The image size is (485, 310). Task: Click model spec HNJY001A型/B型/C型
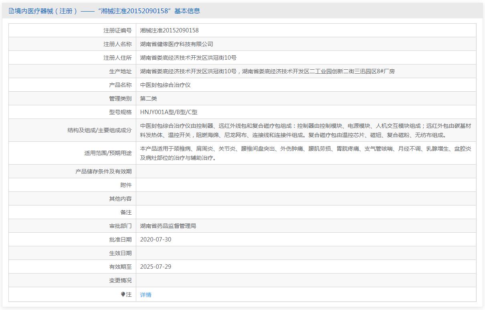(169, 112)
